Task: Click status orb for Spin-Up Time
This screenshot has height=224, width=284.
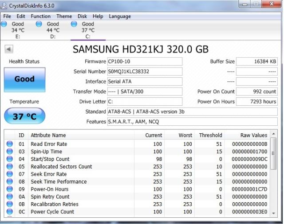Action: 10,151
